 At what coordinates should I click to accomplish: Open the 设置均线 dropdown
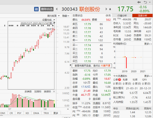pos(48,20)
